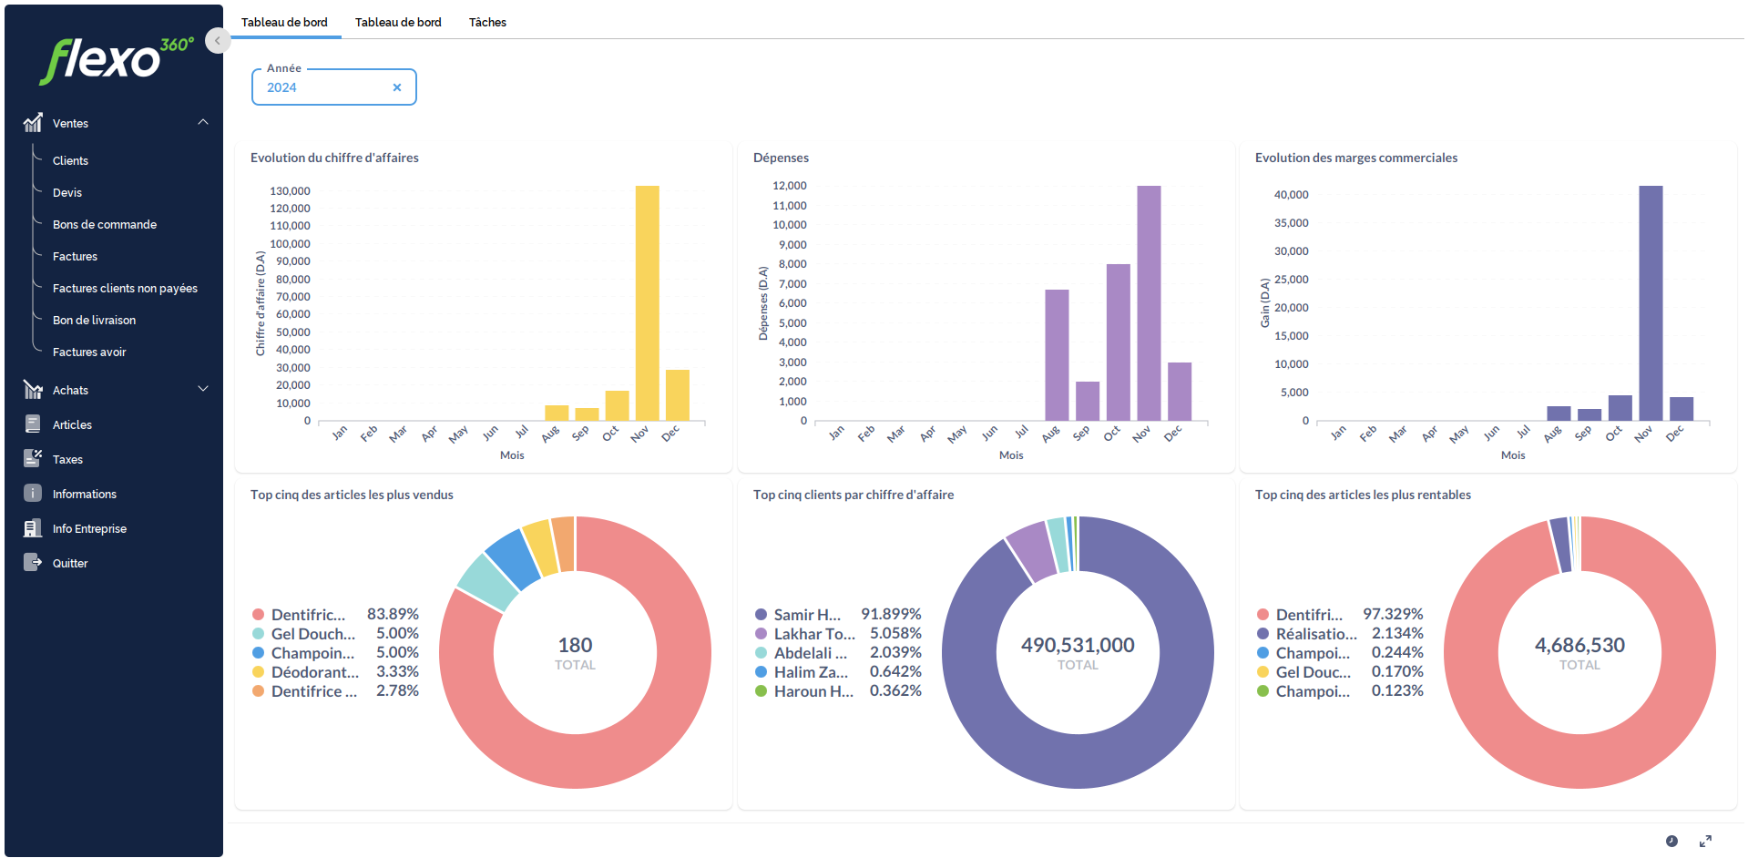Screen dimensions: 1748x858
Task: Open the Année dropdown field
Action: (x=323, y=87)
